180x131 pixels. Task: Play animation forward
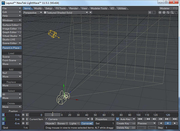[175, 123]
